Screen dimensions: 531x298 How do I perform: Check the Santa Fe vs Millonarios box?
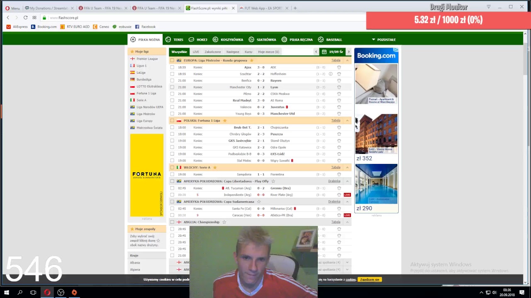[x=172, y=209]
